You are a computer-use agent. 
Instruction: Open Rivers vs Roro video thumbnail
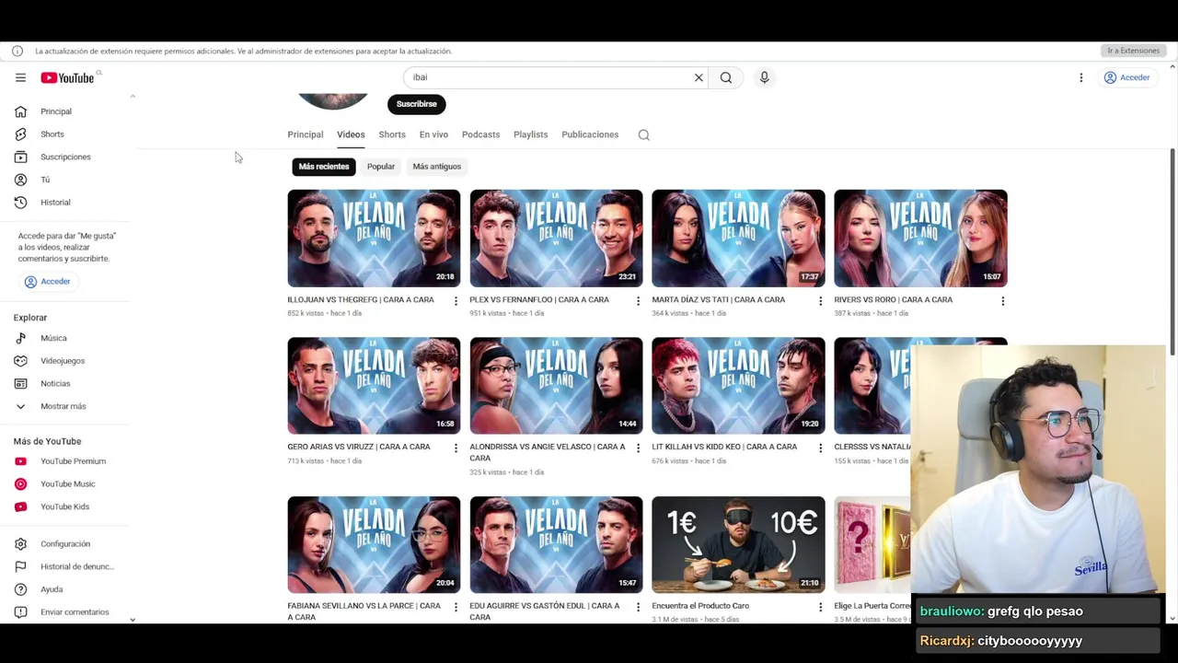coord(920,238)
